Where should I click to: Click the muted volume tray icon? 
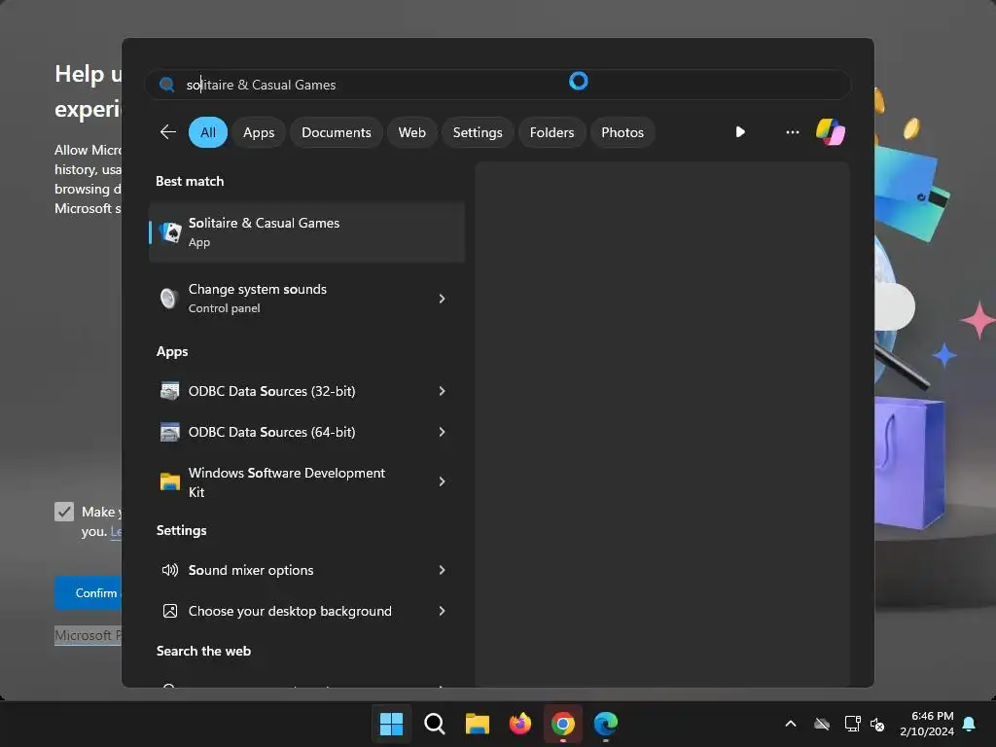click(x=877, y=724)
